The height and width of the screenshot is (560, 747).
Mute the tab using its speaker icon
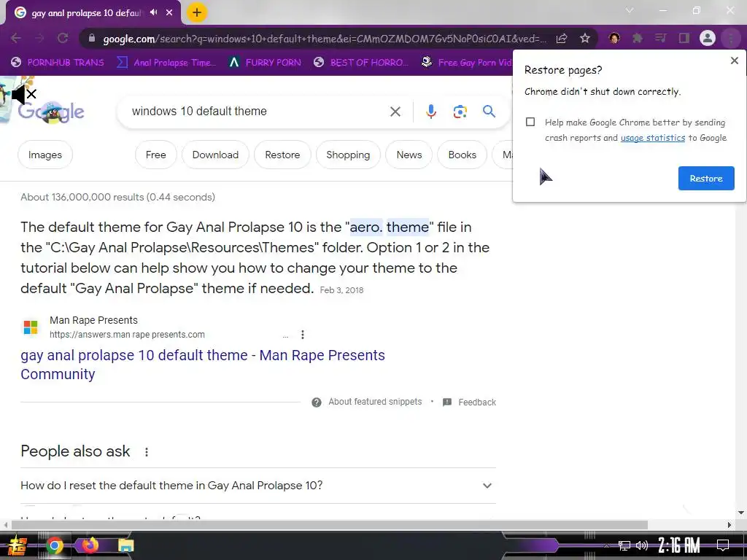[x=153, y=12]
